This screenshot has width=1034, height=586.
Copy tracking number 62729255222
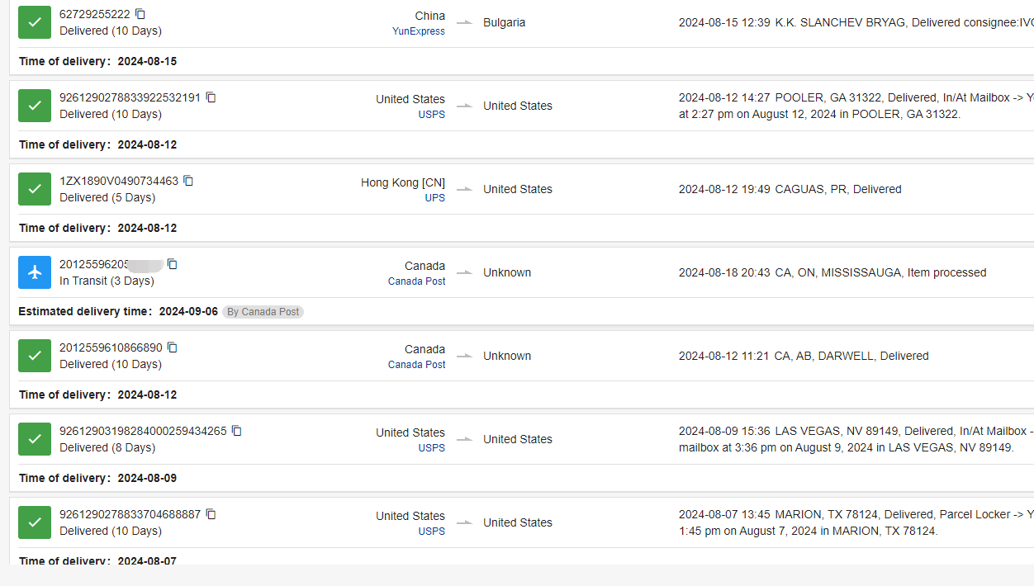click(140, 14)
